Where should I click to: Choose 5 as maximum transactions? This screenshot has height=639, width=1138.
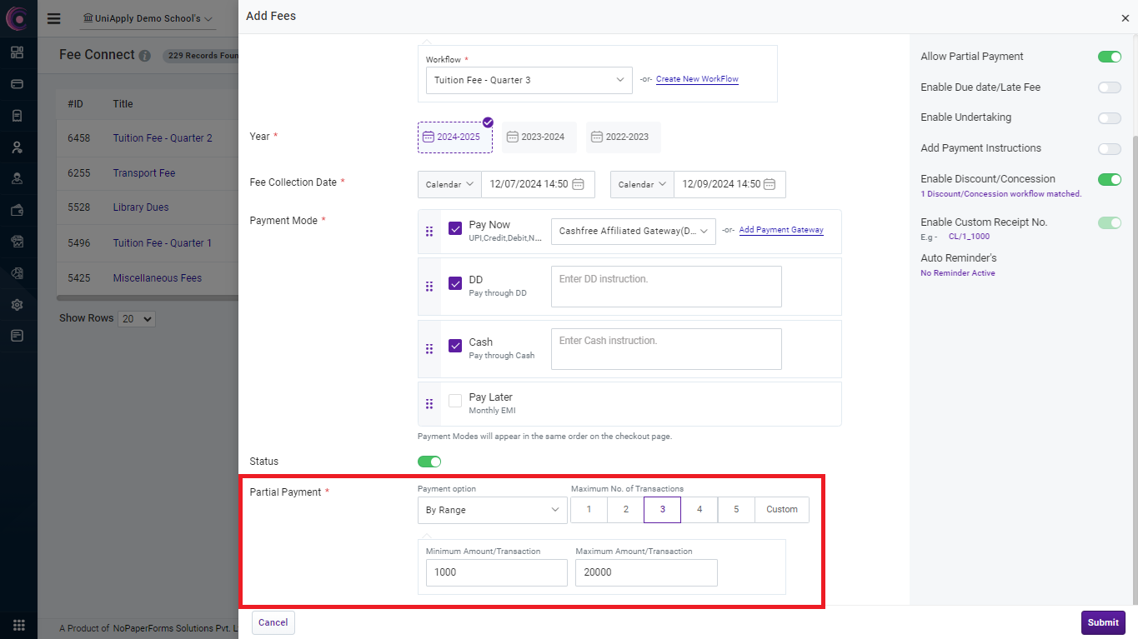(736, 510)
